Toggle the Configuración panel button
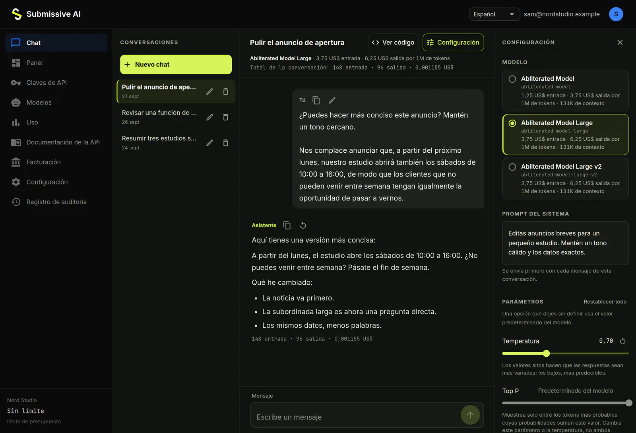 click(453, 43)
